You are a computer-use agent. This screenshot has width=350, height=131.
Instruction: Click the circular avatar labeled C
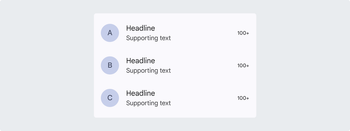110,98
